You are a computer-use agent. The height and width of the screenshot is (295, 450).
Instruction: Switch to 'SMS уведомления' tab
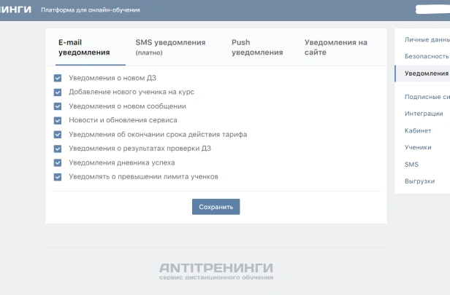tap(170, 47)
